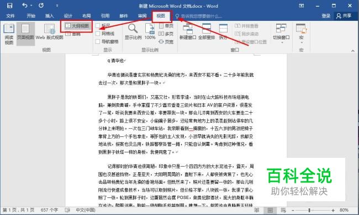Click 并排查看 side by side
Image resolution: width=359 pixels, height=215 pixels.
click(x=246, y=26)
